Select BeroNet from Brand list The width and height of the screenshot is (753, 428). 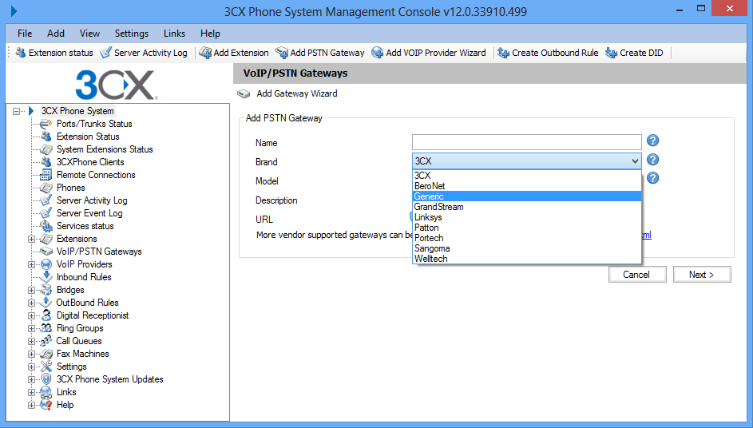(x=527, y=186)
